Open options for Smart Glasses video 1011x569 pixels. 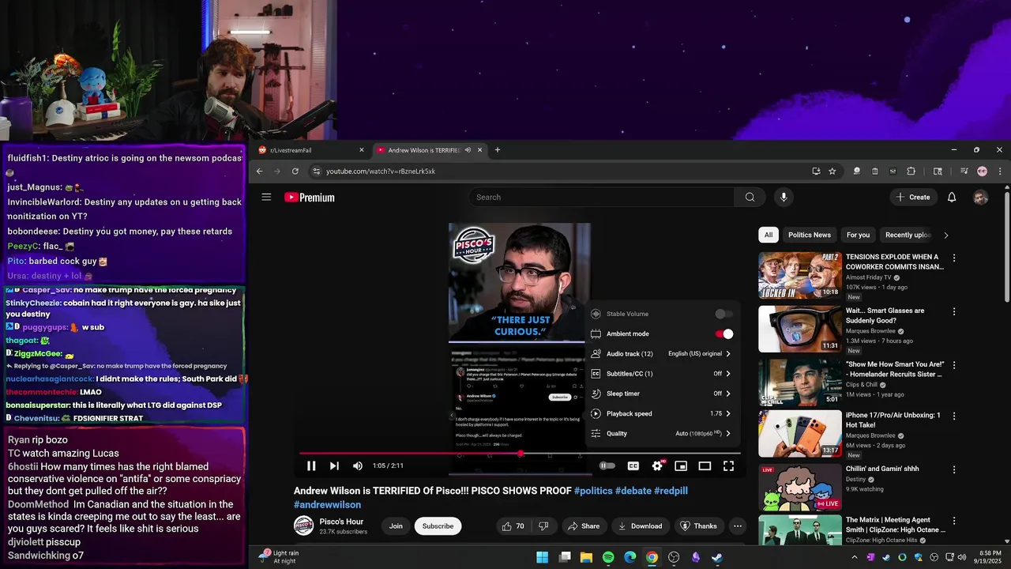(954, 311)
